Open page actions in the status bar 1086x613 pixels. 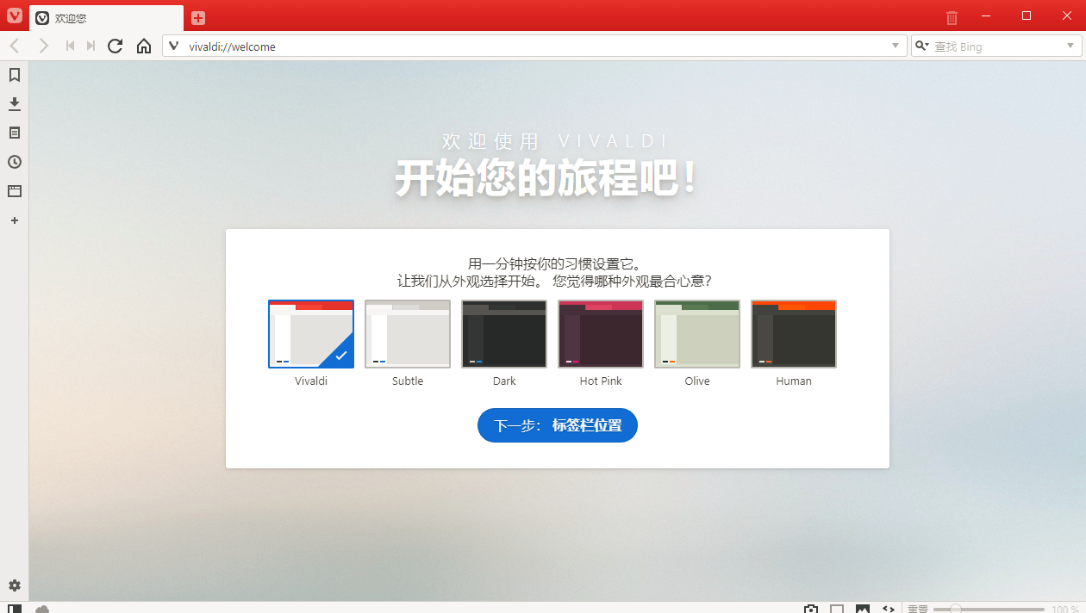(889, 609)
